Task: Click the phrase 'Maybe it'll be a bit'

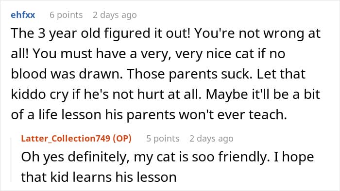Action: 263,95
